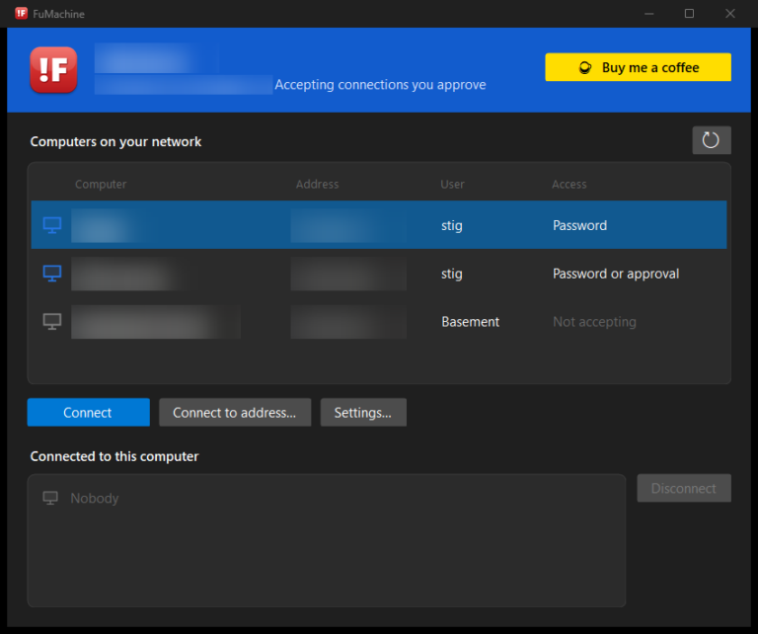Click the blue Connect button
Viewport: 758px width, 634px height.
(89, 413)
